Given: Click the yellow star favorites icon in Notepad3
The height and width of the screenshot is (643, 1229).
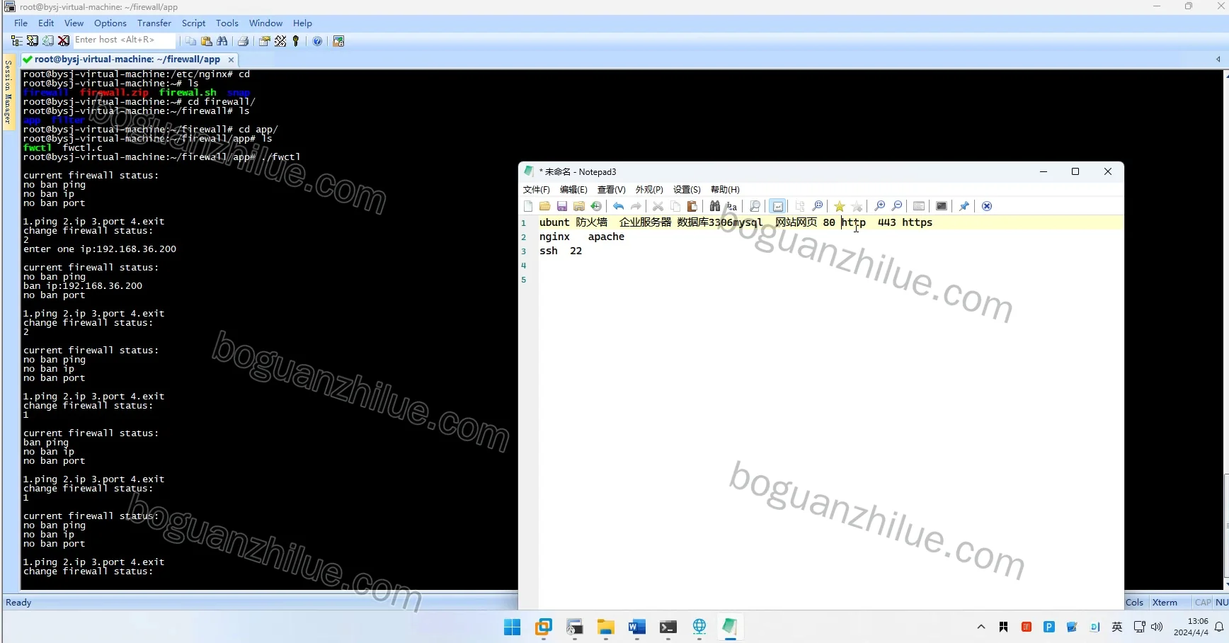Looking at the screenshot, I should point(839,206).
